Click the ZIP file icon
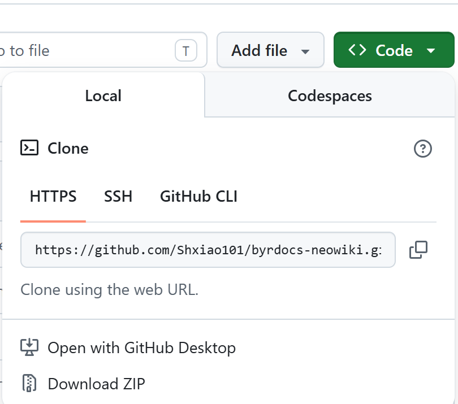The image size is (458, 404). point(29,383)
